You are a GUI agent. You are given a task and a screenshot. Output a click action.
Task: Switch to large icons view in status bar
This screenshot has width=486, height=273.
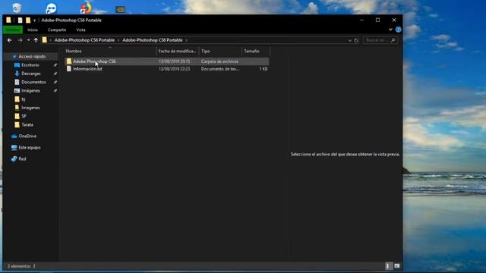coord(397,266)
